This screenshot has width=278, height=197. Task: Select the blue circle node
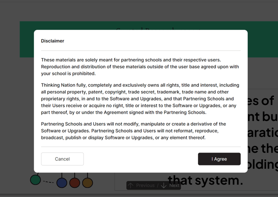pyautogui.click(x=62, y=182)
